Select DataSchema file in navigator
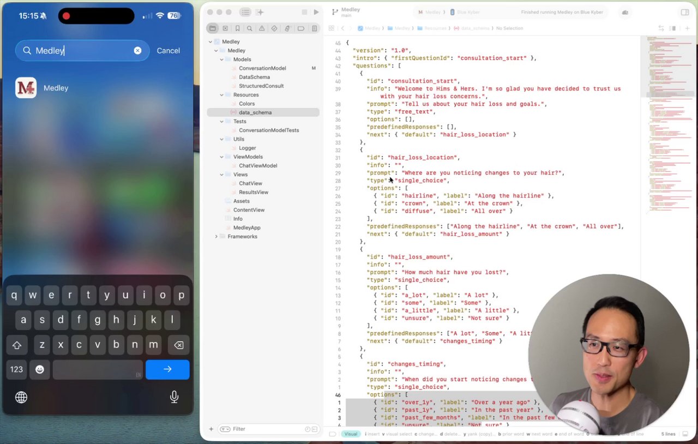The height and width of the screenshot is (444, 698). pos(254,77)
